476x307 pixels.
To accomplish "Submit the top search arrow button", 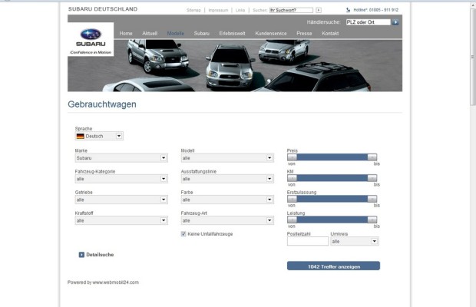I will (319, 10).
